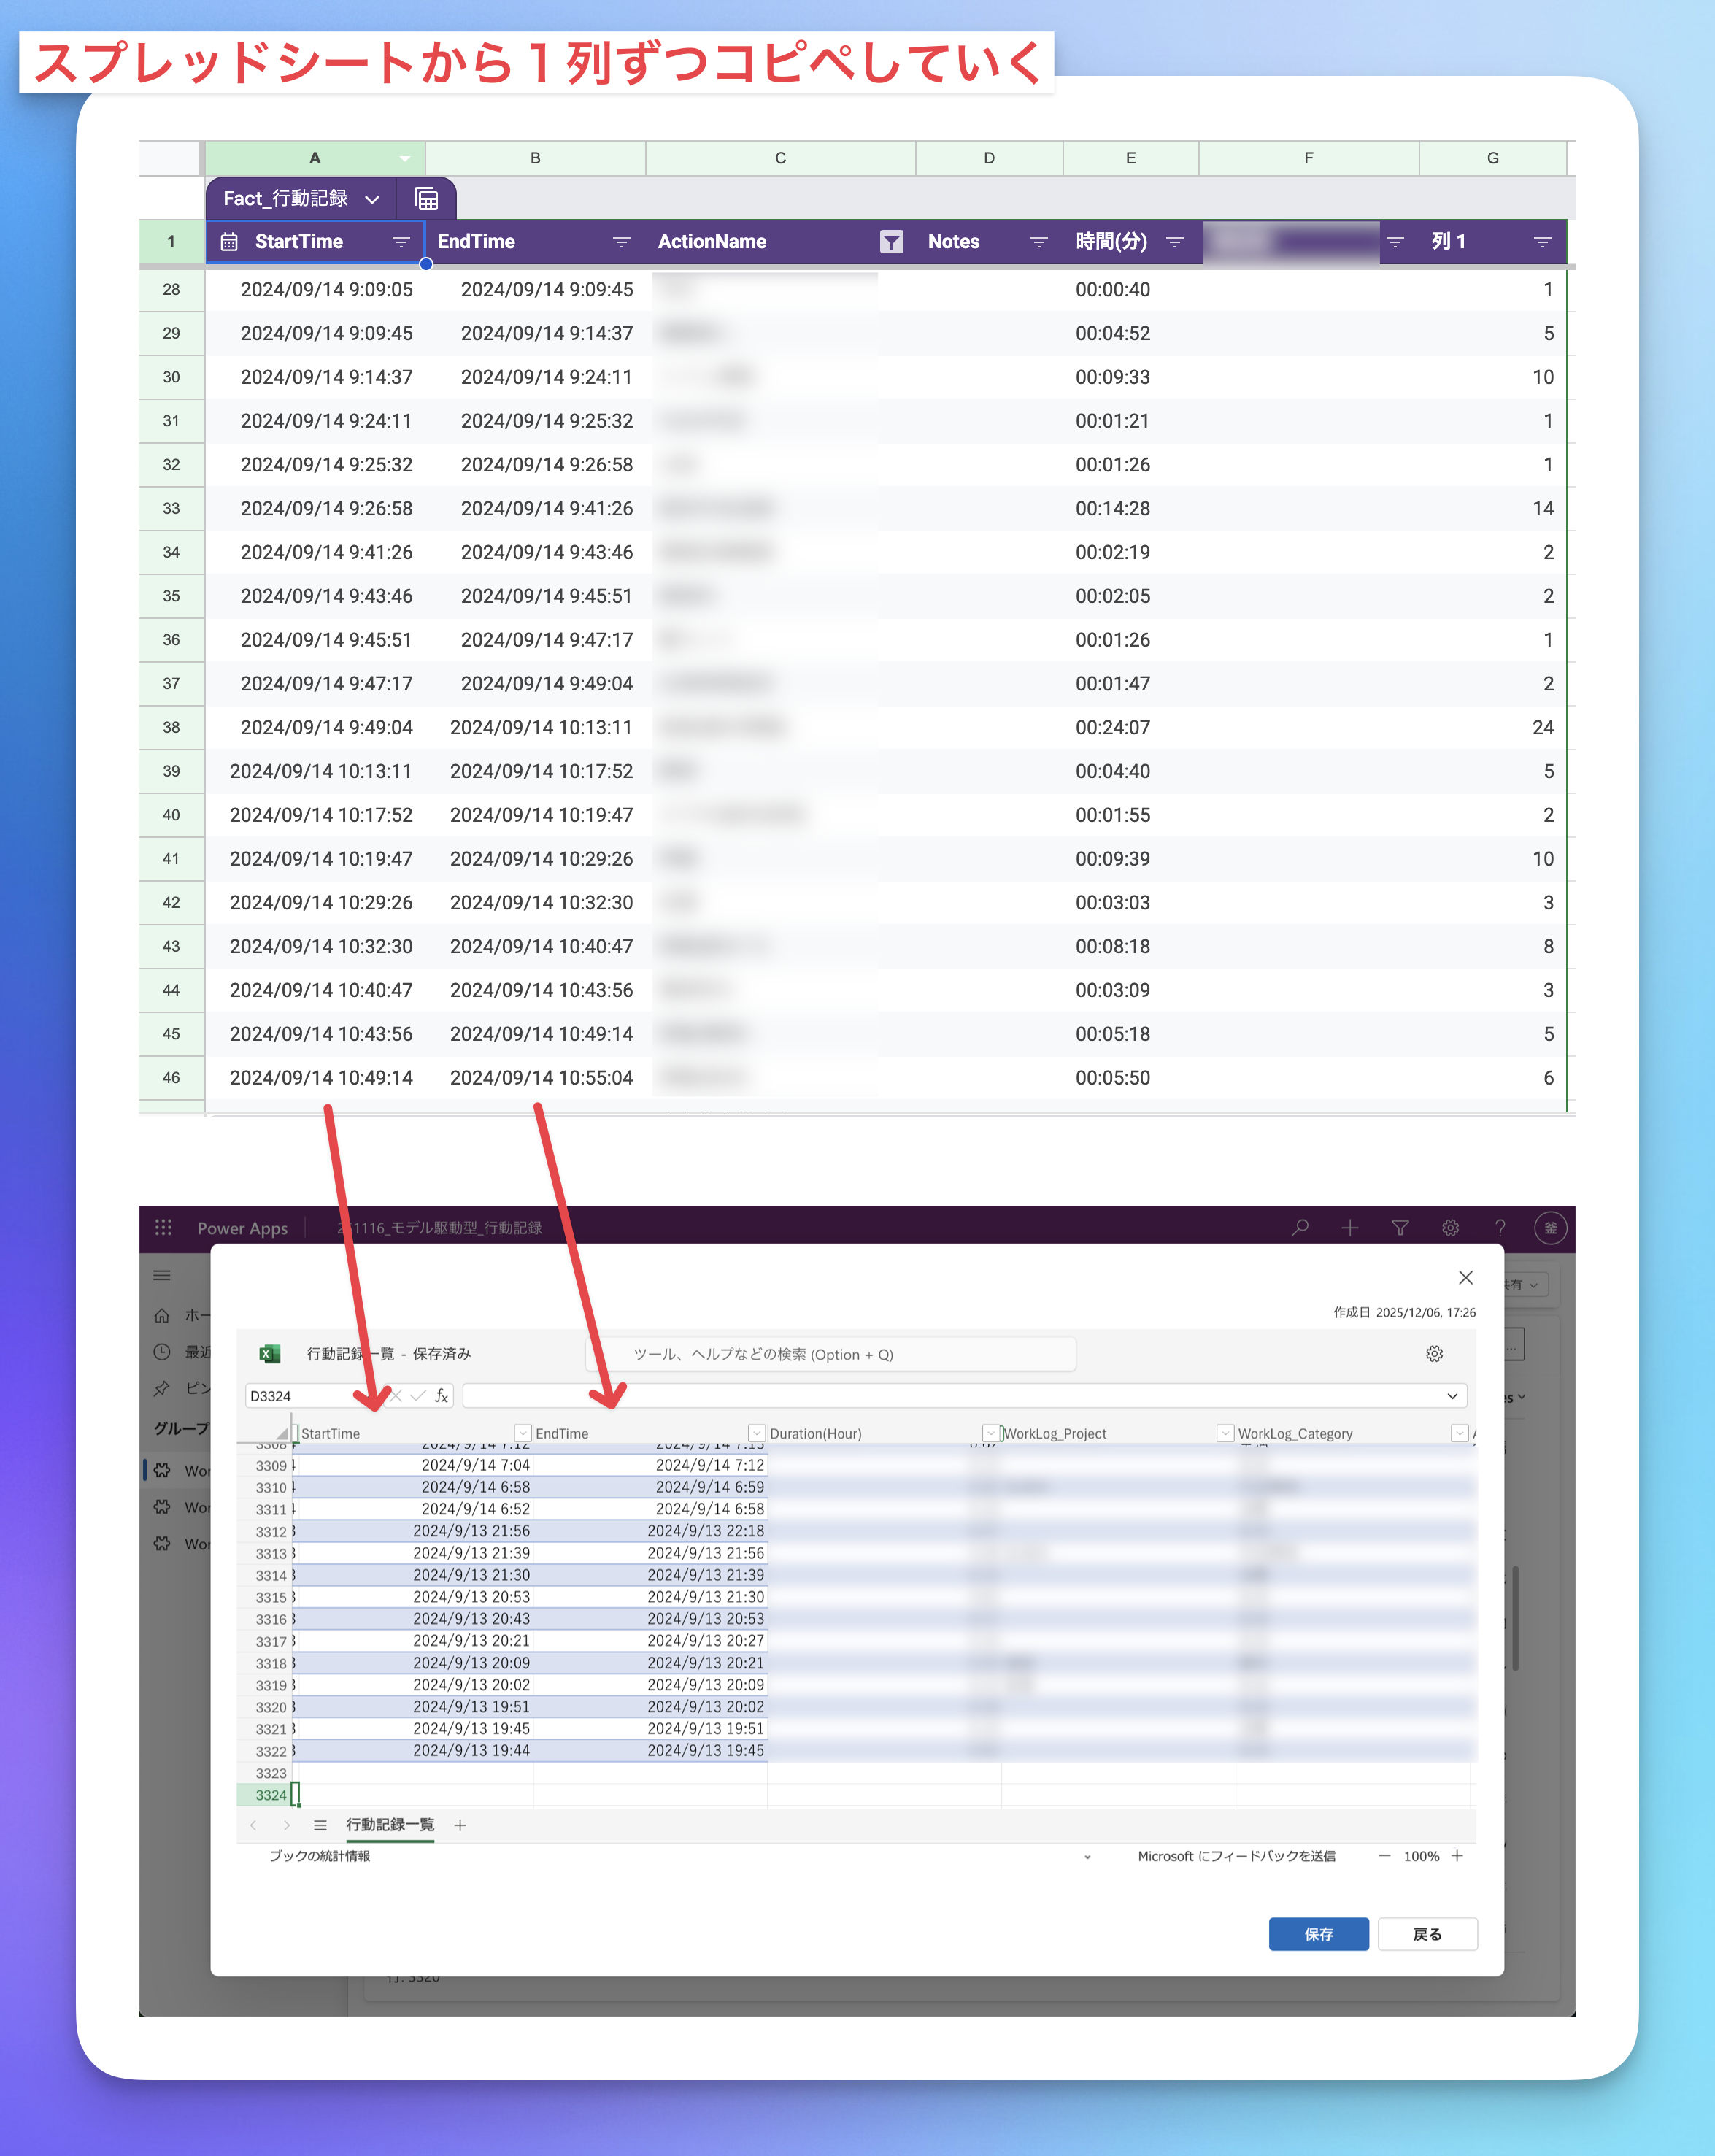1715x2156 pixels.
Task: Open the 列 1 column filter icon
Action: (x=1542, y=241)
